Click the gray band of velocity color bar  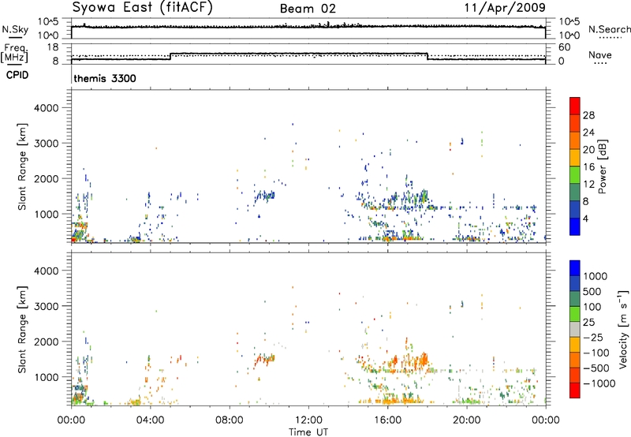tap(575, 329)
